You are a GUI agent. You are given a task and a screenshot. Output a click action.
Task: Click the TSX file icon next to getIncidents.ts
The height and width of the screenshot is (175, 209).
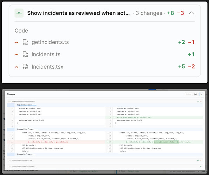click(x=25, y=42)
